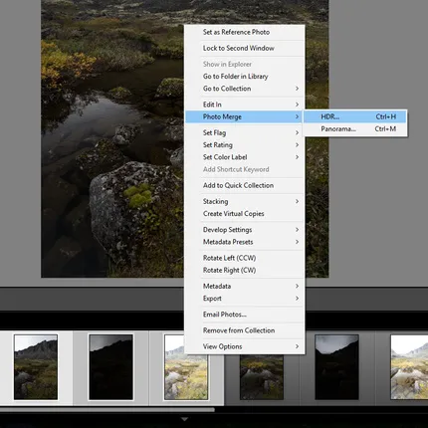Select Rotate Right (CW)
This screenshot has height=428, width=428.
[245, 270]
